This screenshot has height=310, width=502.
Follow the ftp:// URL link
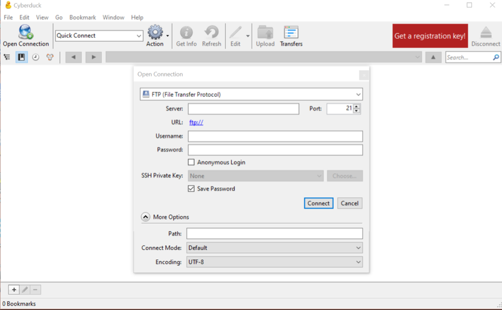pyautogui.click(x=196, y=122)
